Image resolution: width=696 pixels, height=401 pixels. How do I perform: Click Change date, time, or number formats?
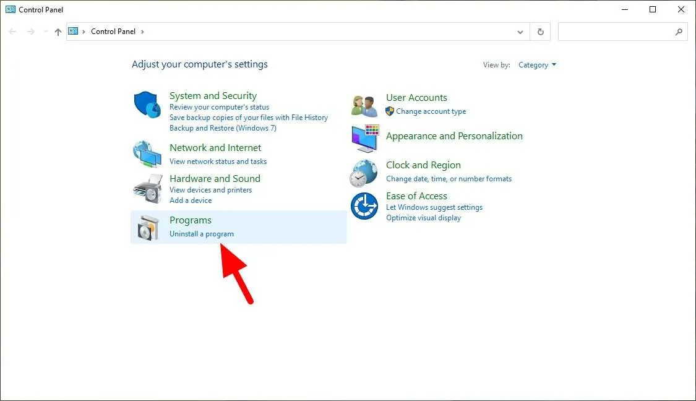[449, 179]
